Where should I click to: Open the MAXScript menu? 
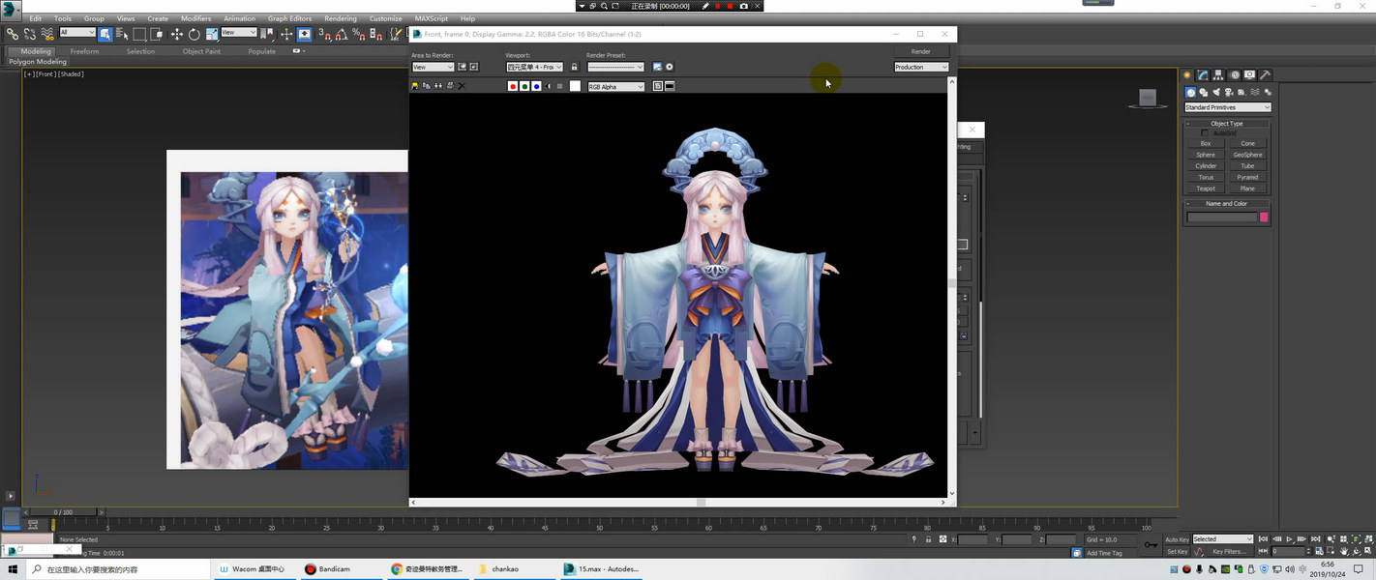(x=432, y=18)
